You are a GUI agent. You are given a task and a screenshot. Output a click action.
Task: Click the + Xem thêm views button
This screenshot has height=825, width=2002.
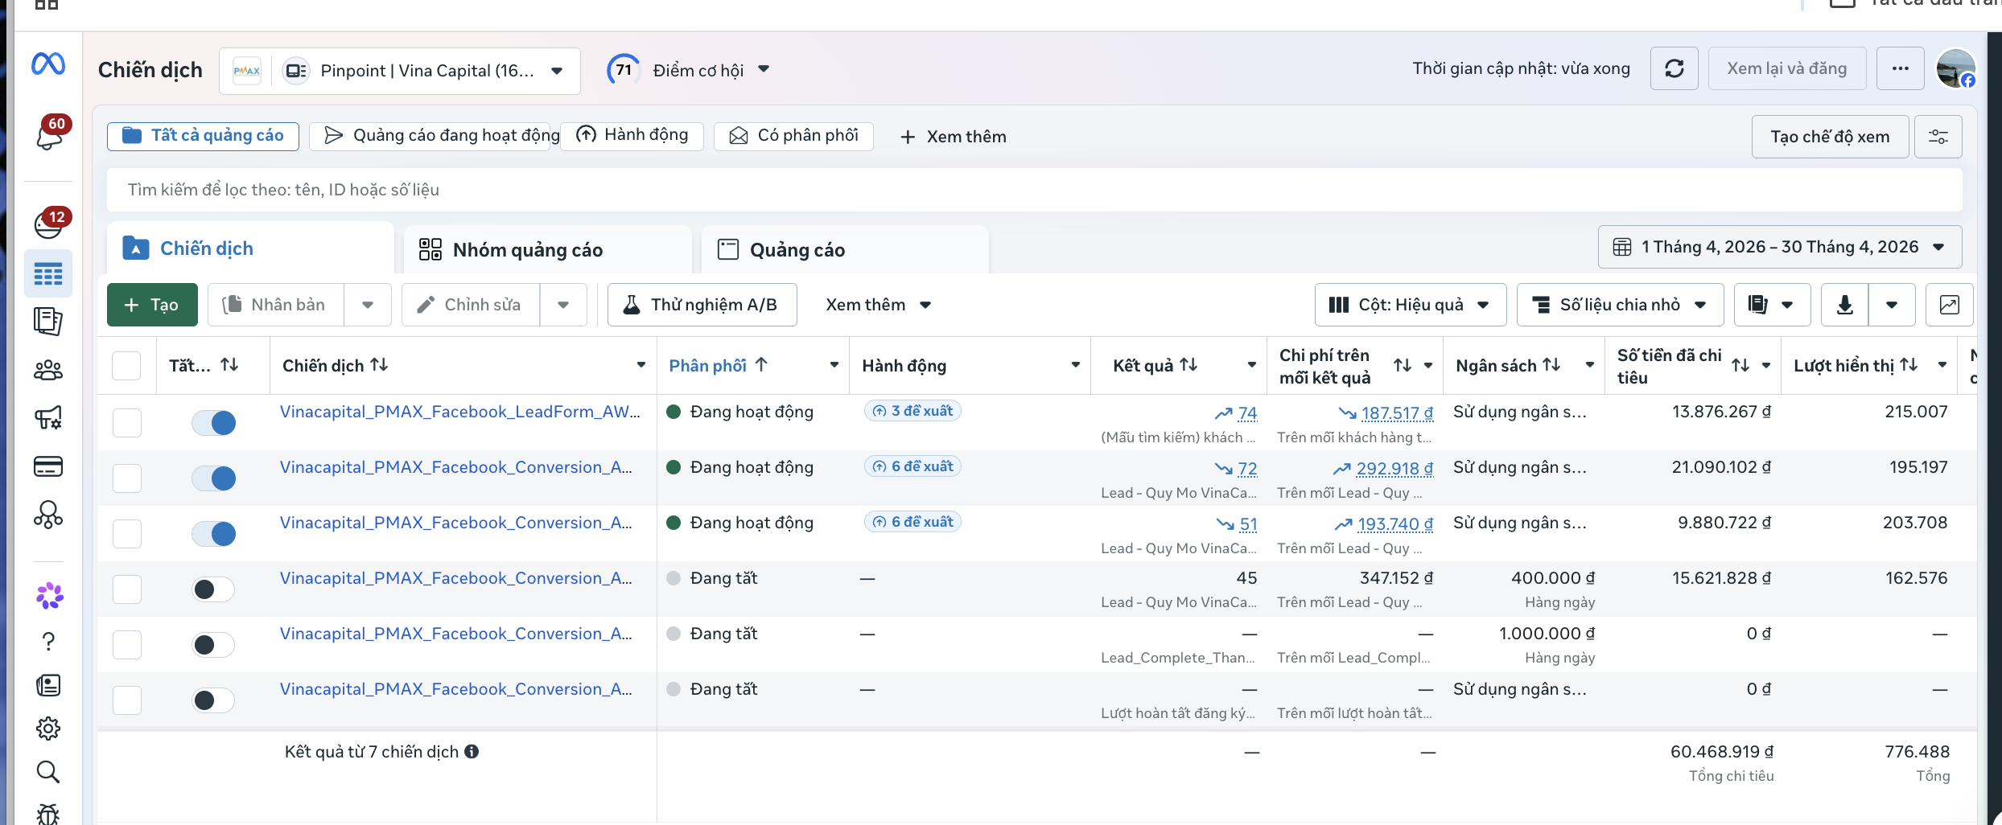click(x=953, y=137)
